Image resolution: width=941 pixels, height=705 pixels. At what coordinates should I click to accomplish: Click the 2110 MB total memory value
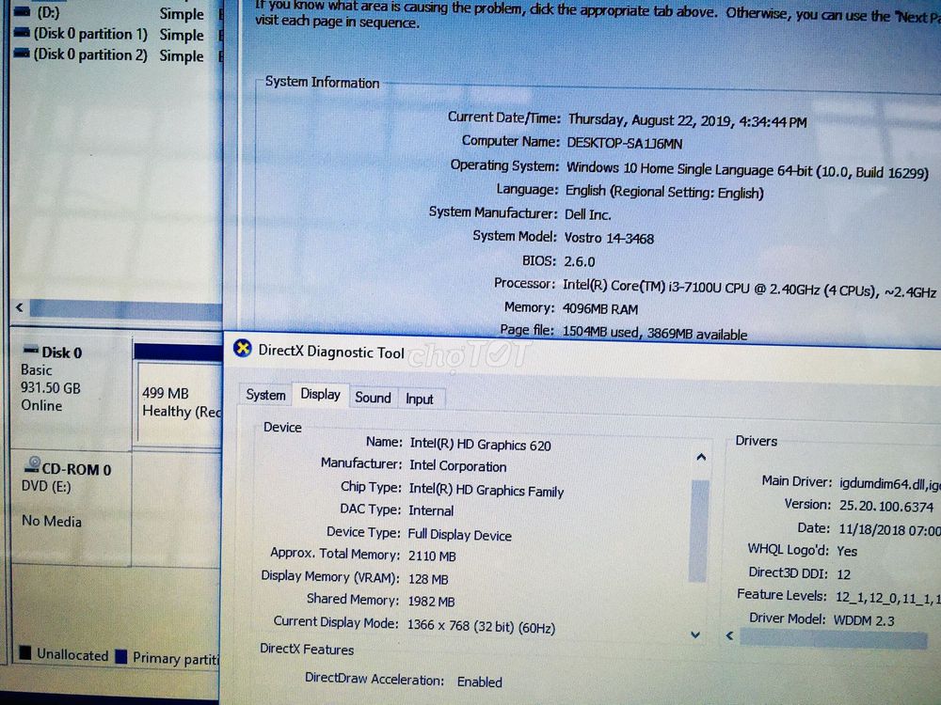tap(432, 556)
